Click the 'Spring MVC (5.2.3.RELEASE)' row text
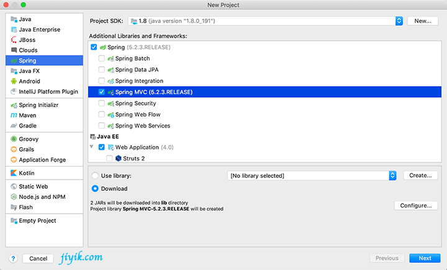Screen dimensions: 447x270 154,92
